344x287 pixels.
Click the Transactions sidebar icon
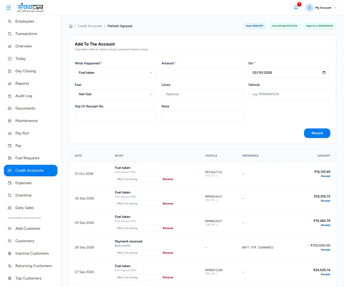tap(10, 34)
